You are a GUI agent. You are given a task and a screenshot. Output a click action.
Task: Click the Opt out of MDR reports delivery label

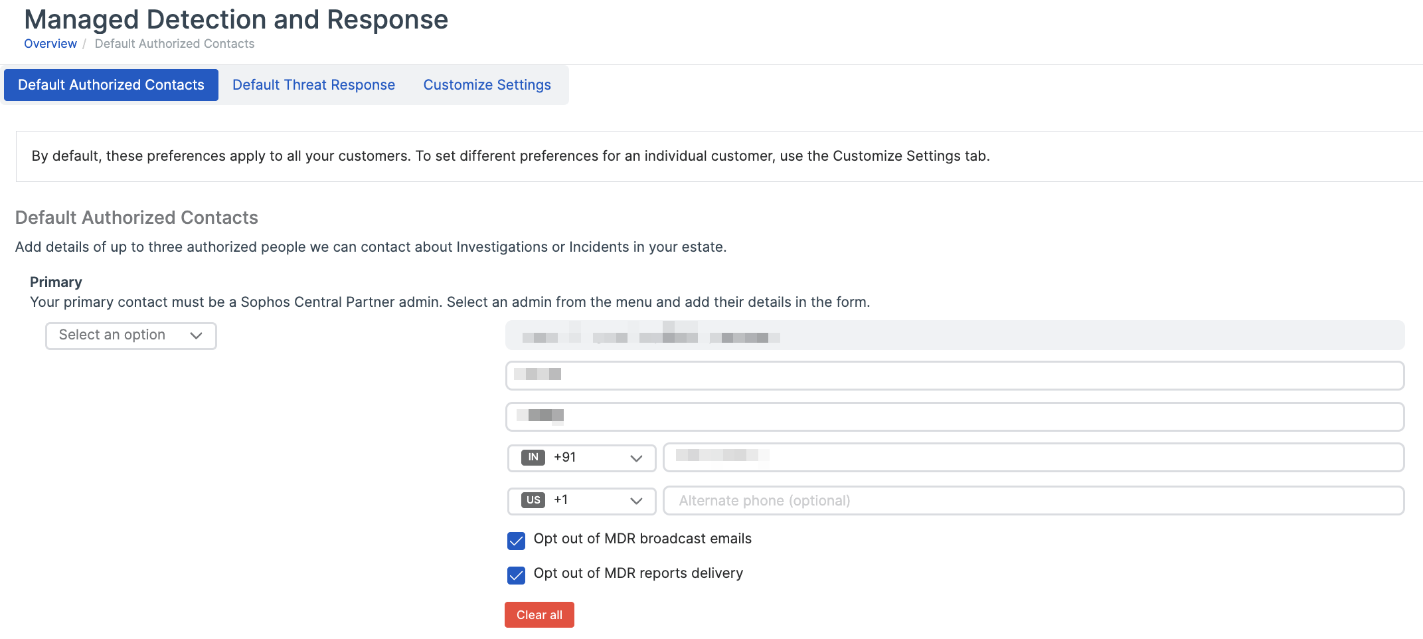[638, 573]
